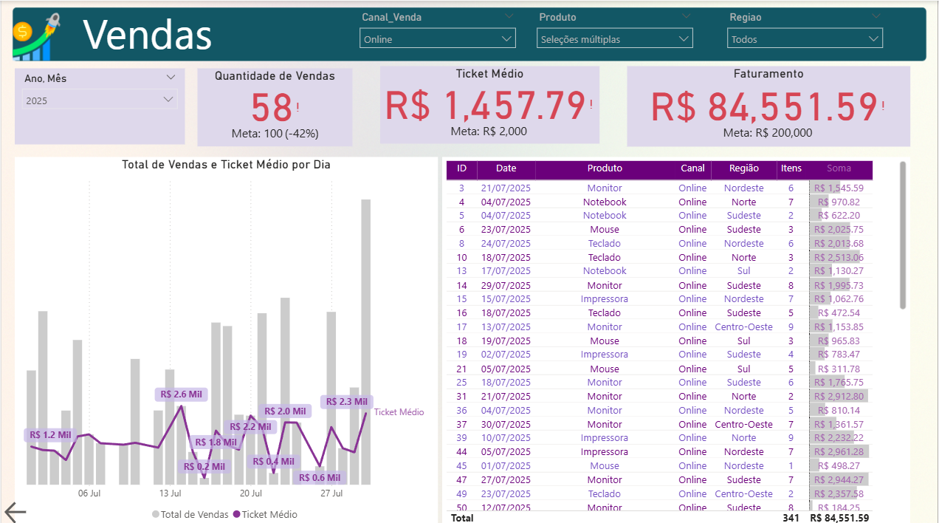The image size is (939, 523).
Task: Click exclamation mark beside Faturamento value
Action: tap(882, 106)
